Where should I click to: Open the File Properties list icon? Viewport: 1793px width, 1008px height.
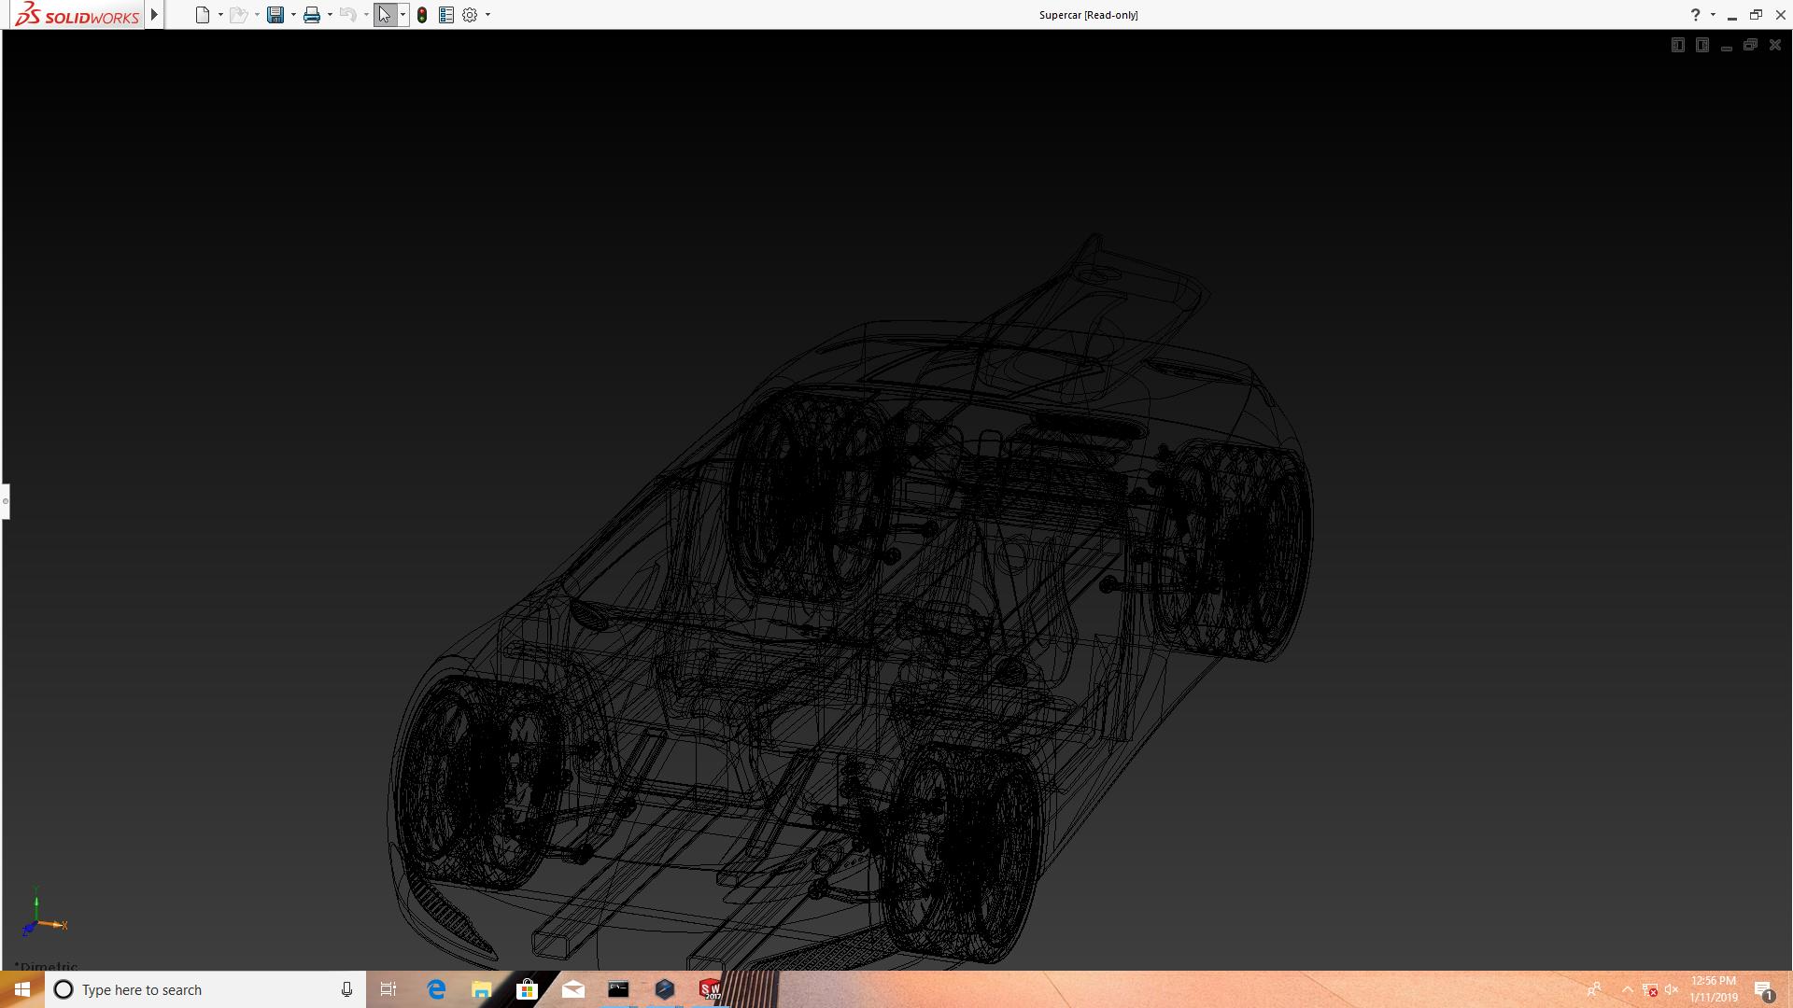point(446,15)
